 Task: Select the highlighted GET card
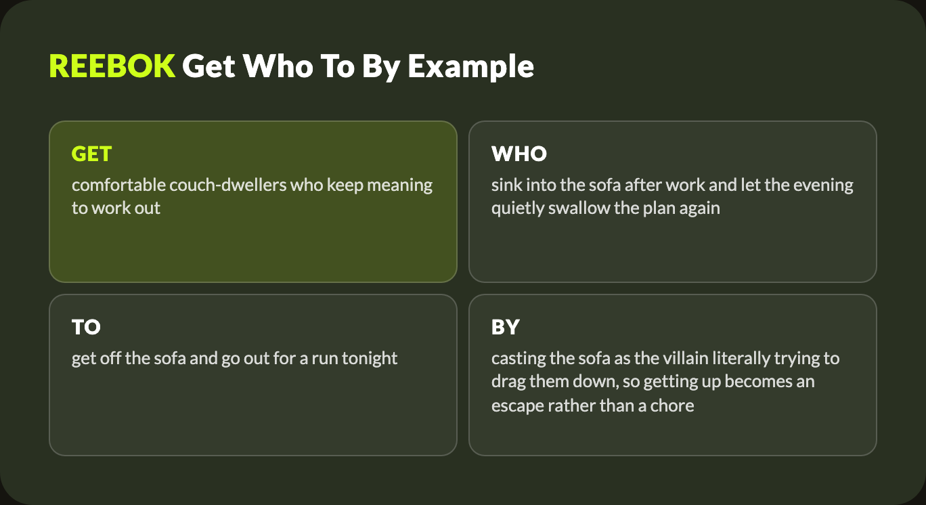[253, 202]
